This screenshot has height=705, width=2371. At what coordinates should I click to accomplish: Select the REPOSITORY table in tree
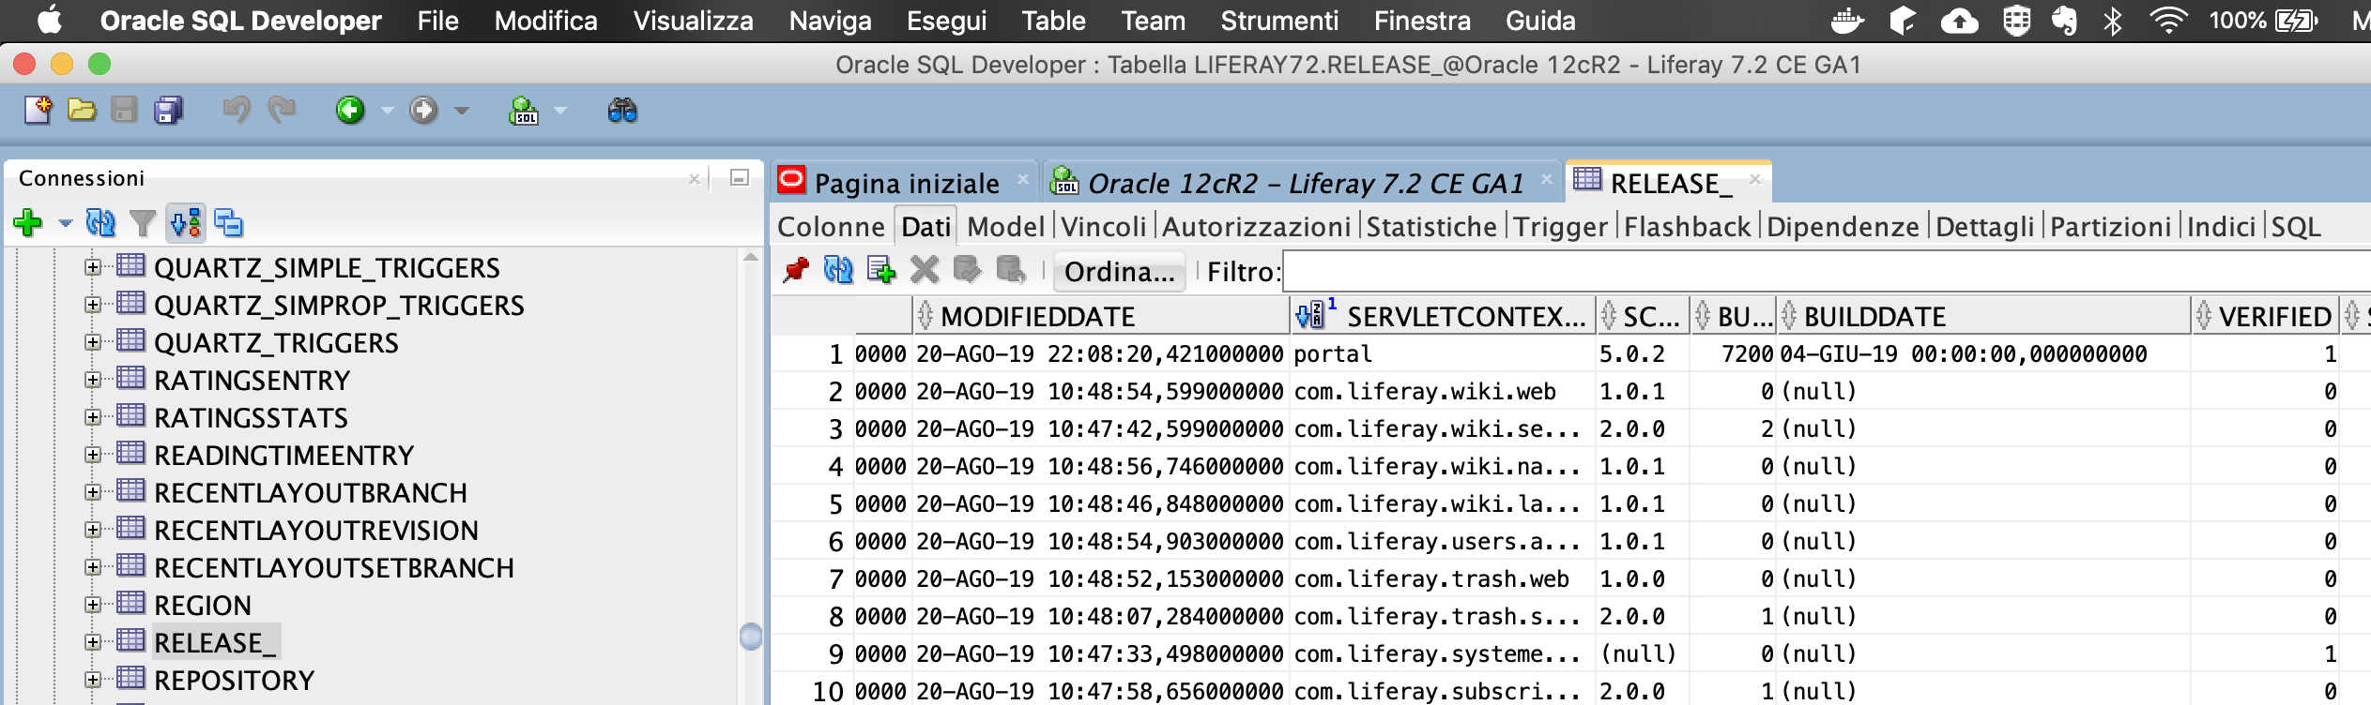pos(234,681)
